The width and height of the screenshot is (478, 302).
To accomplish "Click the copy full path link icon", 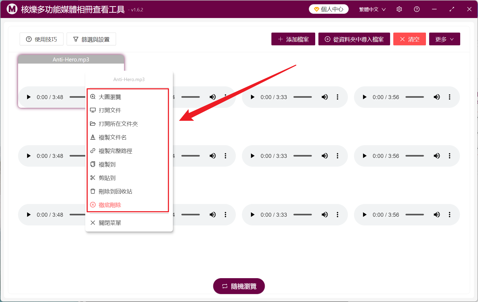I will [93, 151].
